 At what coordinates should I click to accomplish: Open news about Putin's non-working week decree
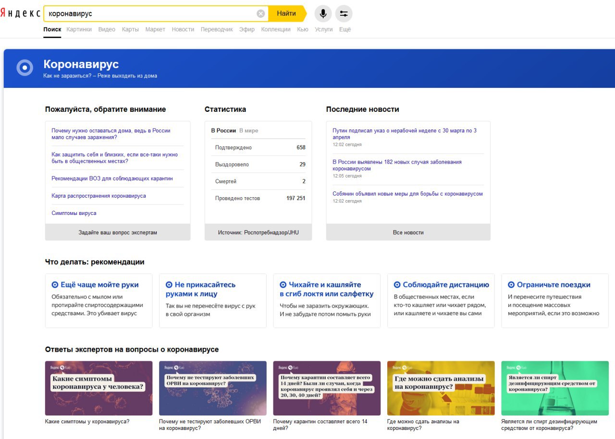(405, 134)
